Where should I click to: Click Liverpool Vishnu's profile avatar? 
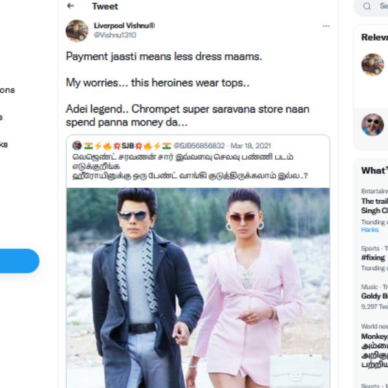(x=77, y=30)
